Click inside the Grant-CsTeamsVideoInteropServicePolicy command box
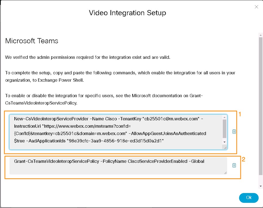The height and width of the screenshot is (208, 263). click(118, 166)
